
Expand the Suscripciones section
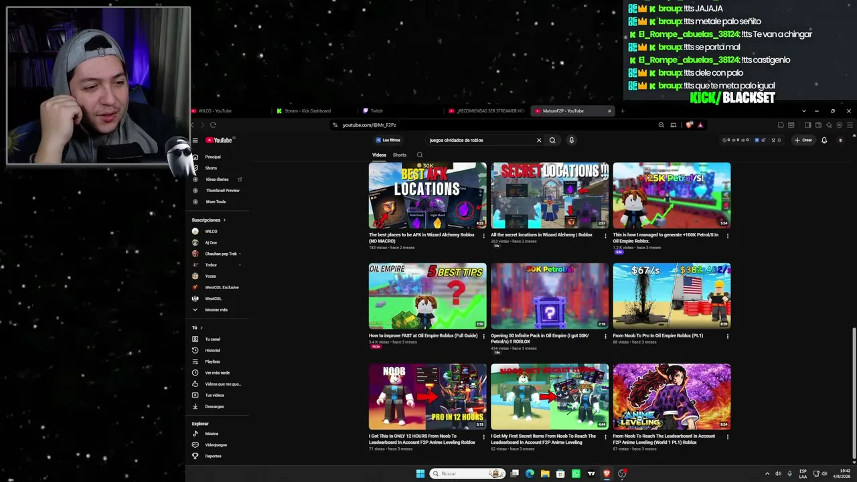[x=208, y=220]
